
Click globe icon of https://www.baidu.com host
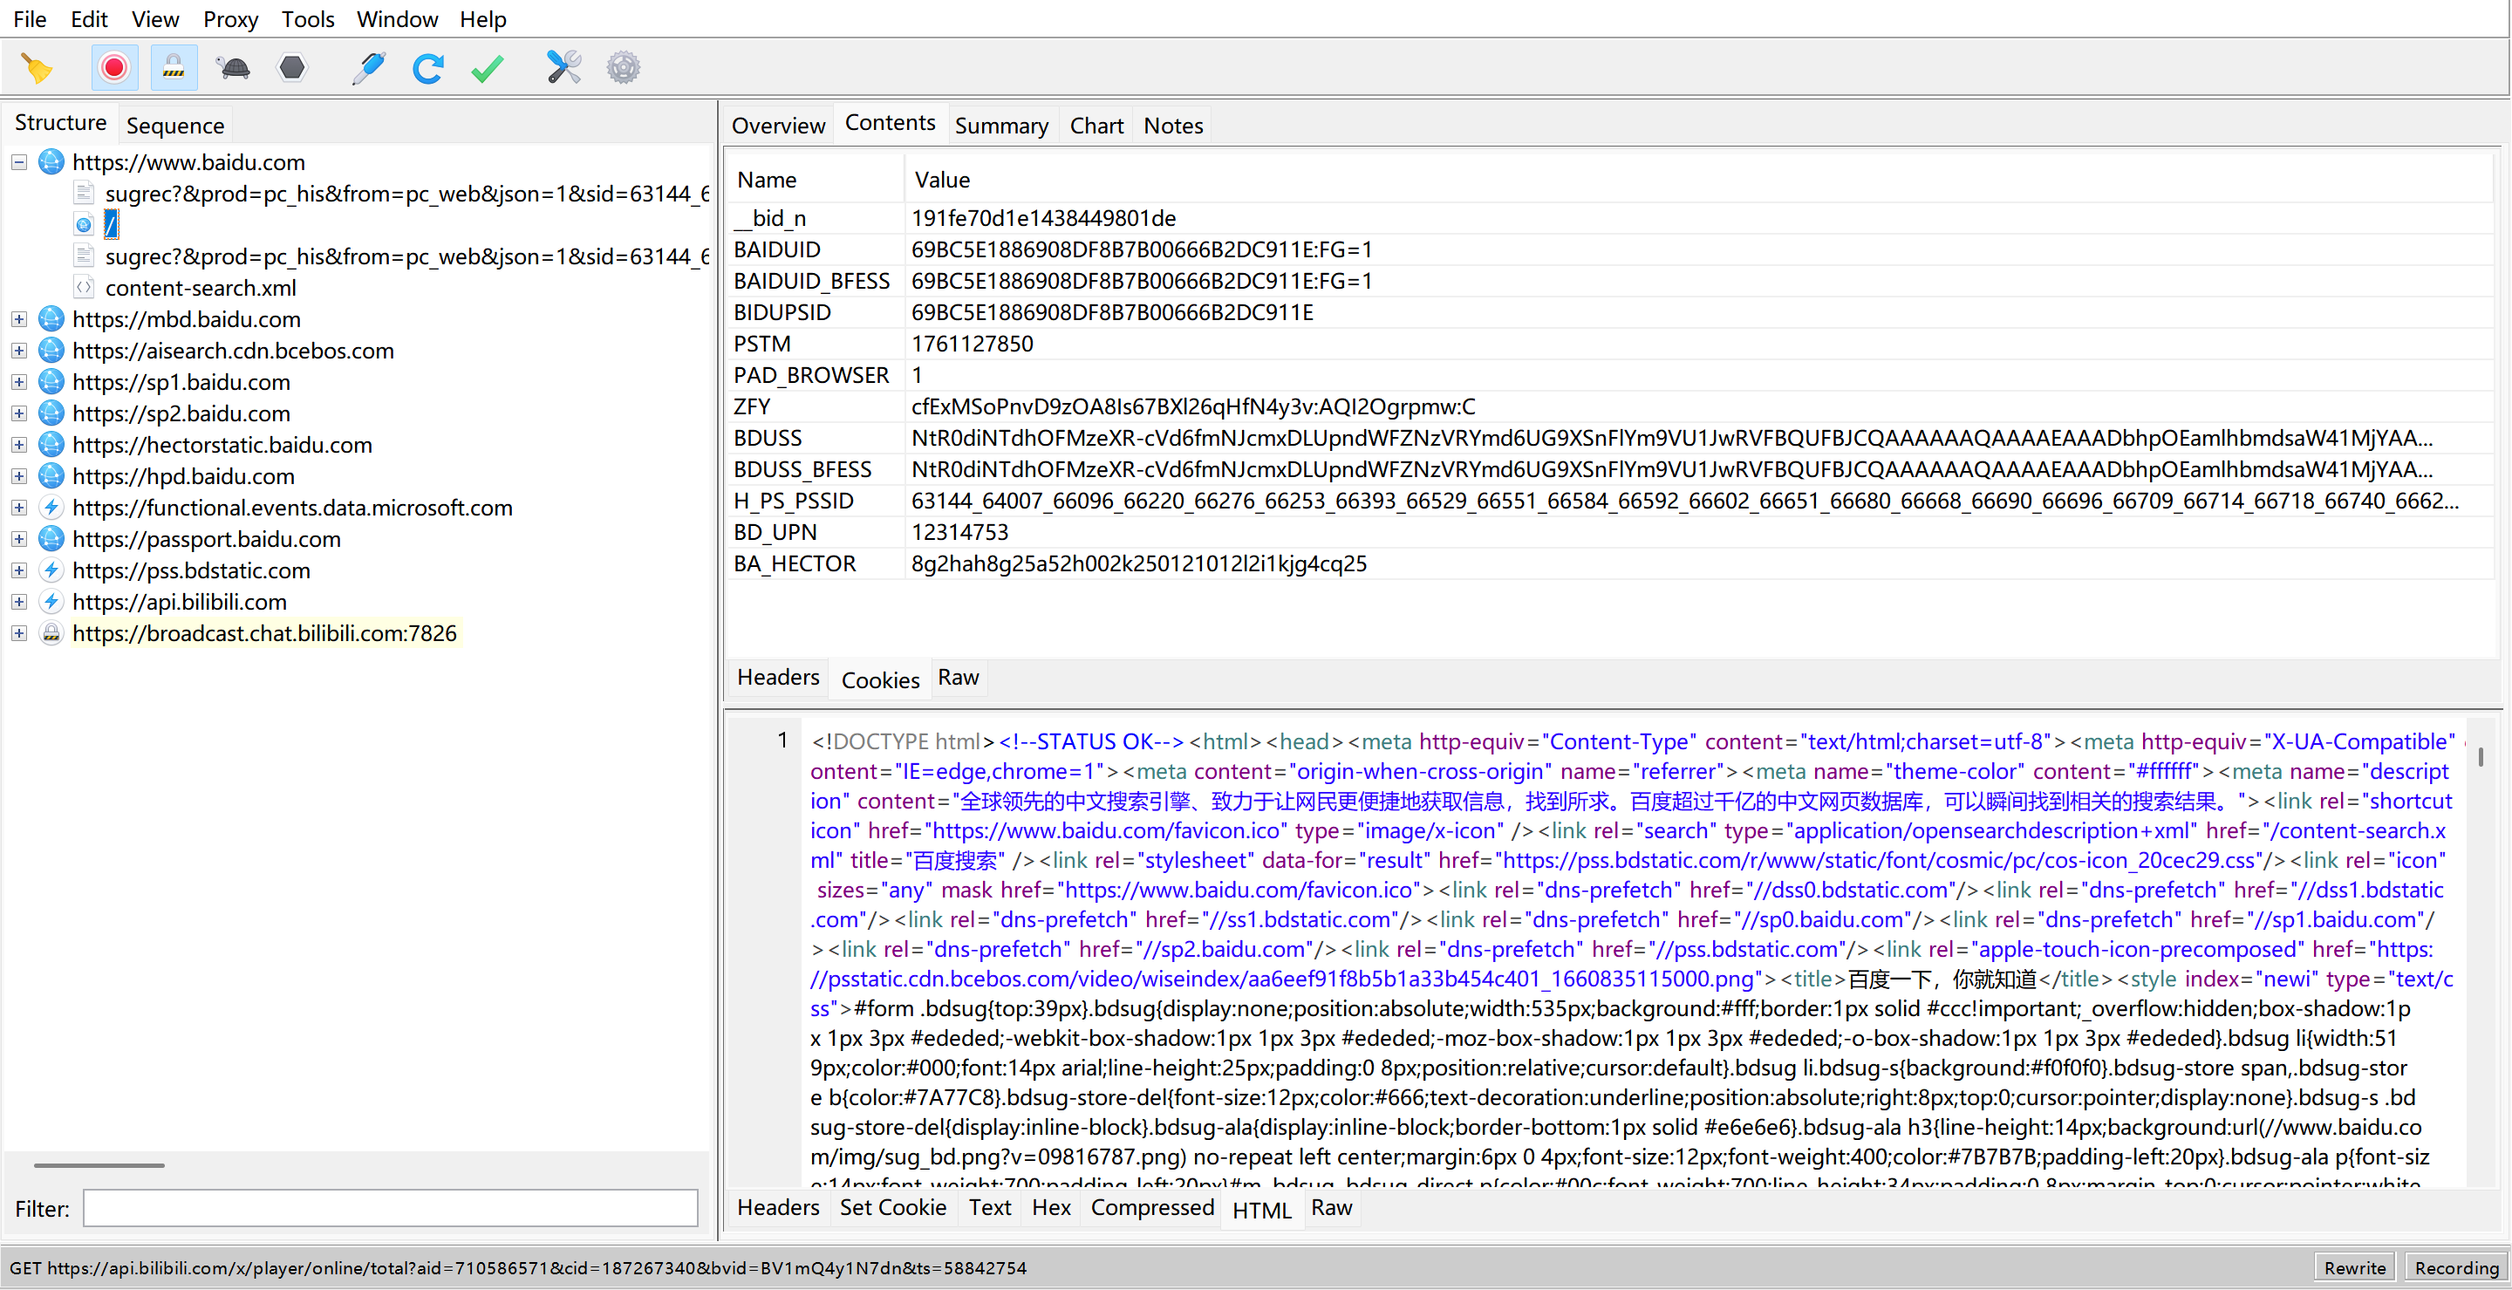[x=51, y=162]
